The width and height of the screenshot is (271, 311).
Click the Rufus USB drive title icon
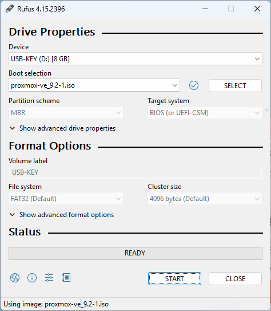point(10,9)
